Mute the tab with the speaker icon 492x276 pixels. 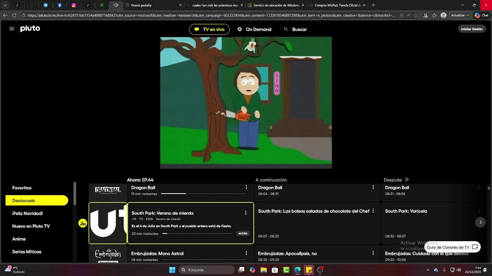tap(116, 5)
